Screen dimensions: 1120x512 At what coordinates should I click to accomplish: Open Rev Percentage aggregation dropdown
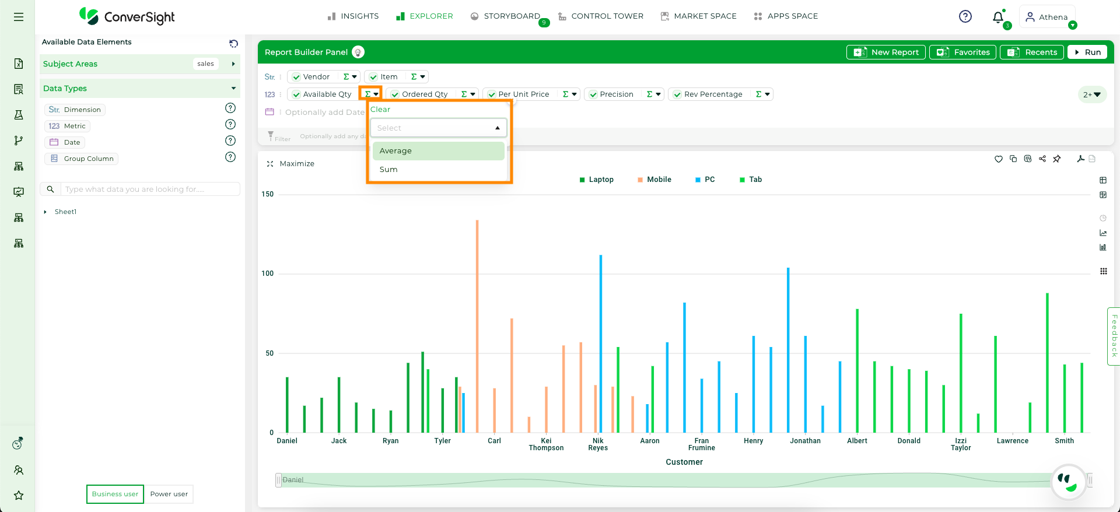click(x=763, y=94)
